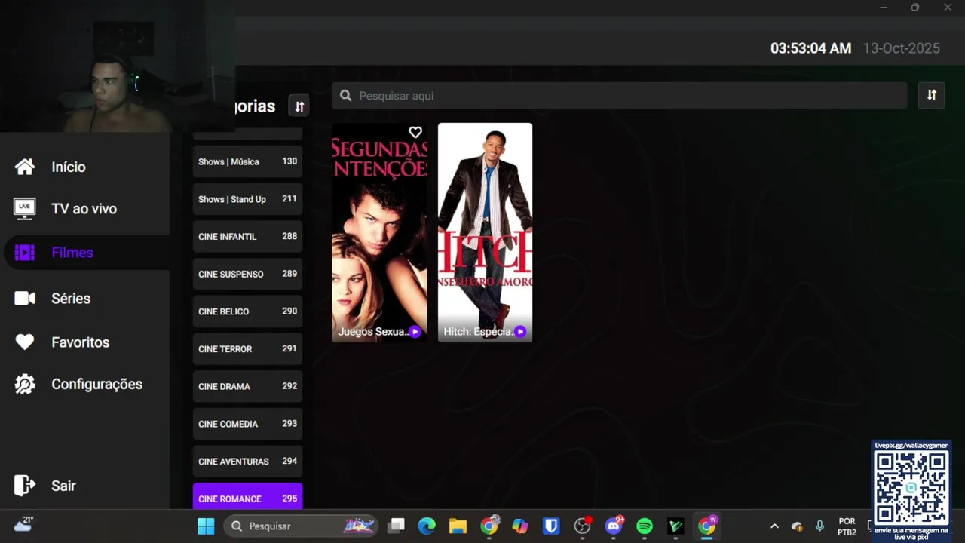Select CINE COMEDIA category
Viewport: 965px width, 543px height.
[247, 424]
